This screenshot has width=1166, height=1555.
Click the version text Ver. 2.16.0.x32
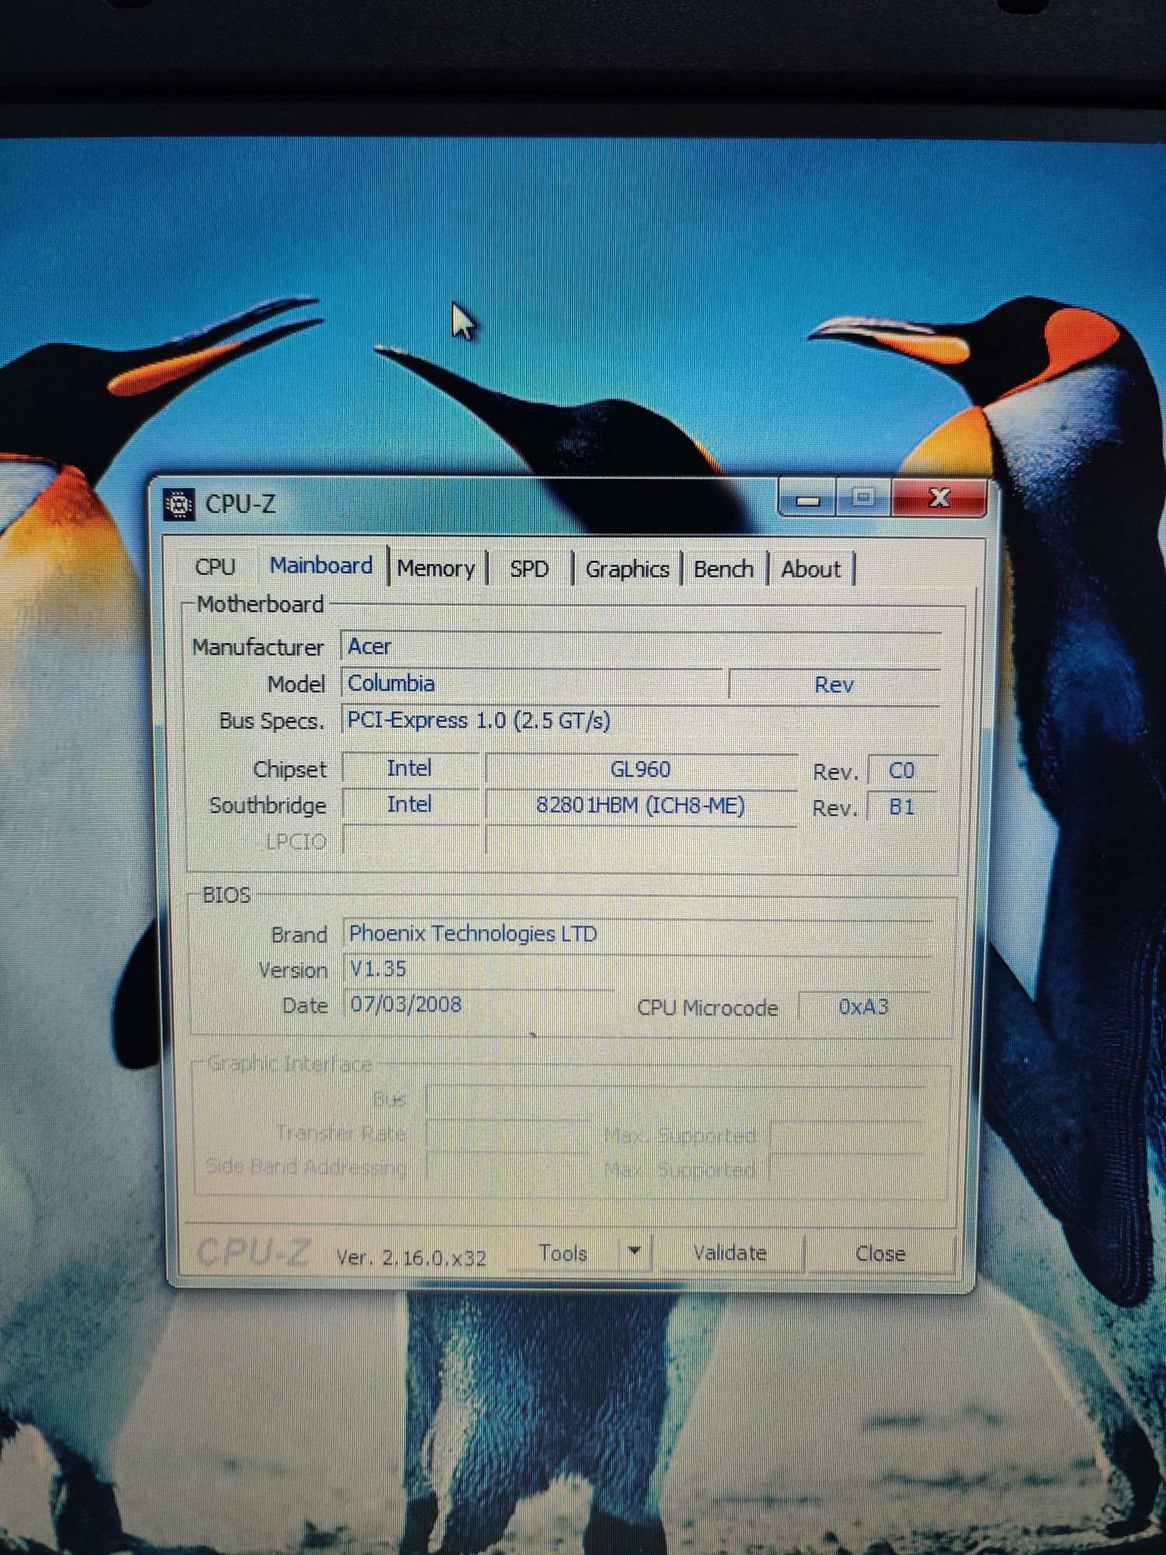(x=411, y=1257)
